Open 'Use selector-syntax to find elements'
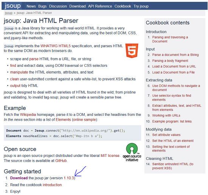The image size is (208, 195). click(x=172, y=98)
